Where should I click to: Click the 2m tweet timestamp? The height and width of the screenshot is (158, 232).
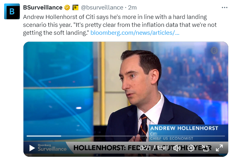(132, 7)
